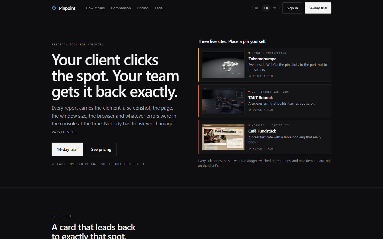Screen dimensions: 383x239
Task: Click 'A breakfast café with a table booking' description
Action: coord(285,140)
